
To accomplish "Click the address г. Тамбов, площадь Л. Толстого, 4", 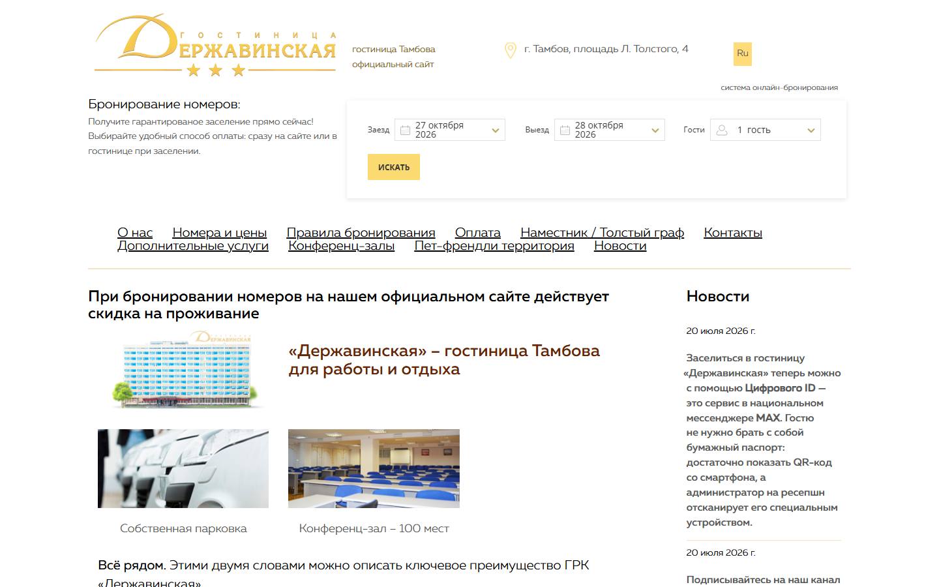I will pos(606,49).
